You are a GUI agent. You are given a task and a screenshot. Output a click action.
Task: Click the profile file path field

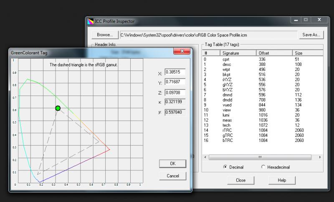tap(208, 35)
